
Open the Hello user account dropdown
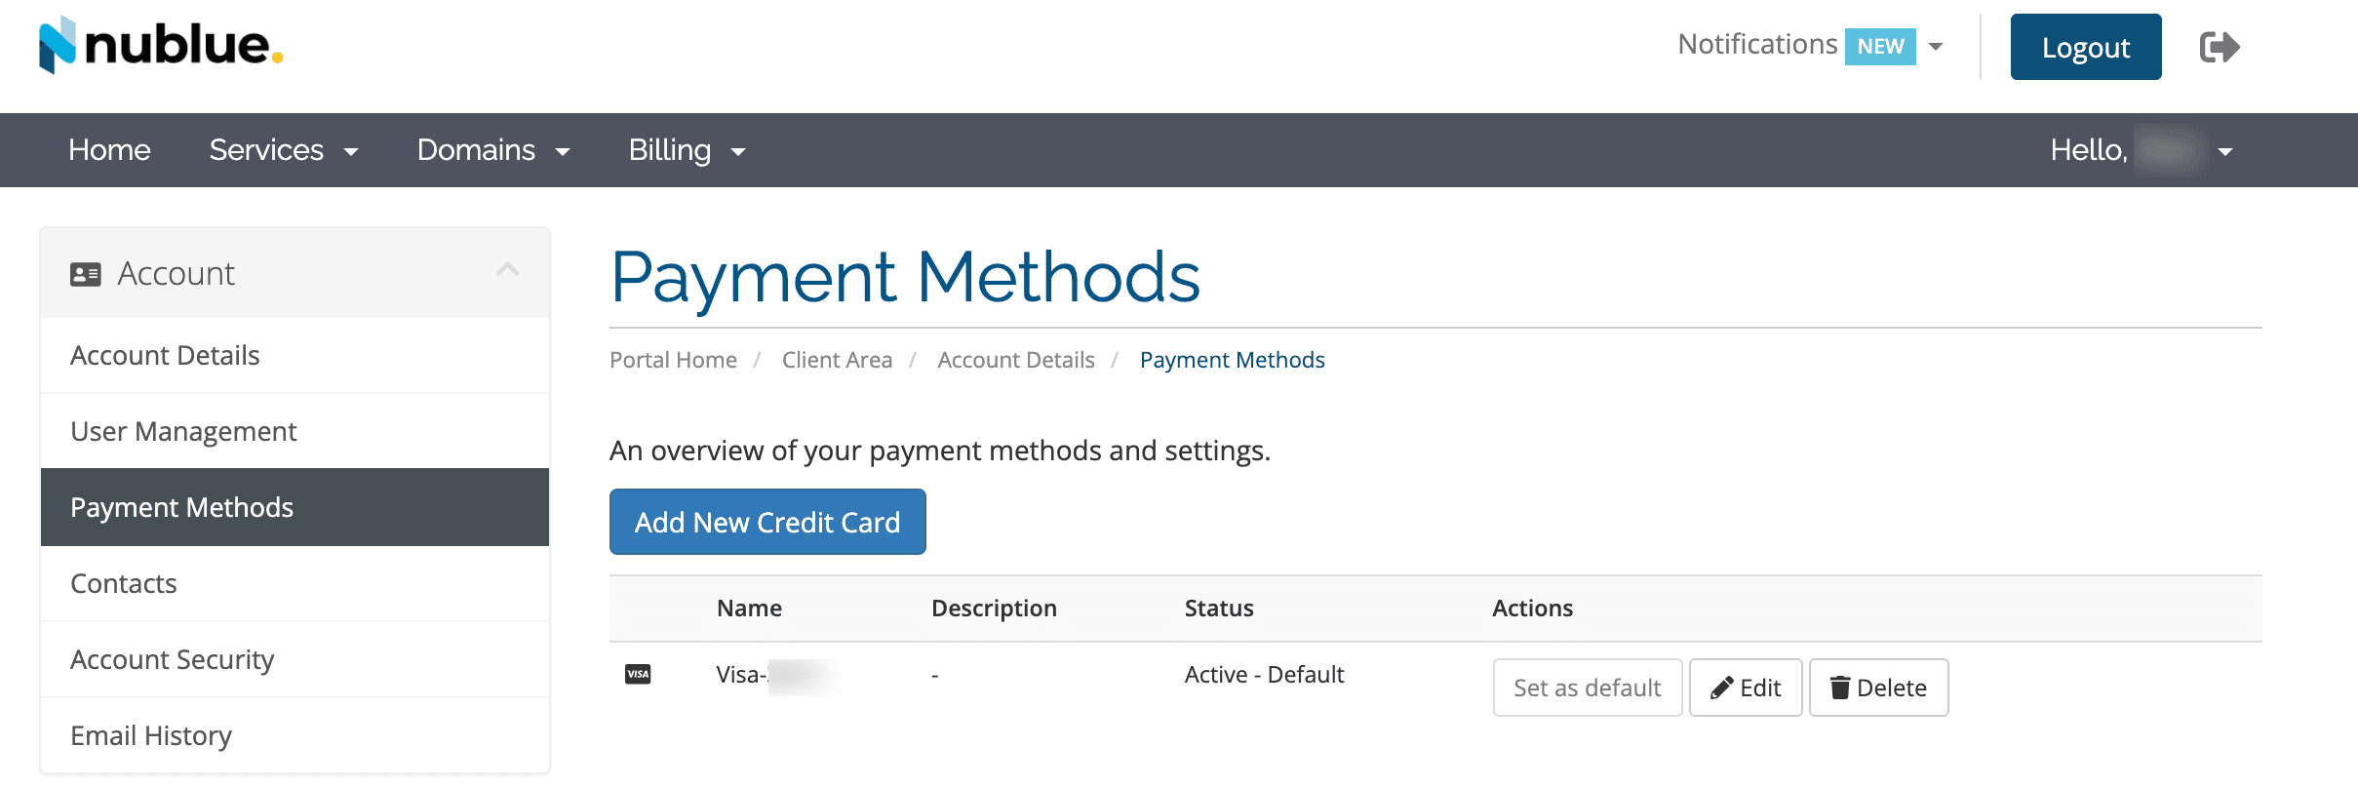tap(2142, 150)
